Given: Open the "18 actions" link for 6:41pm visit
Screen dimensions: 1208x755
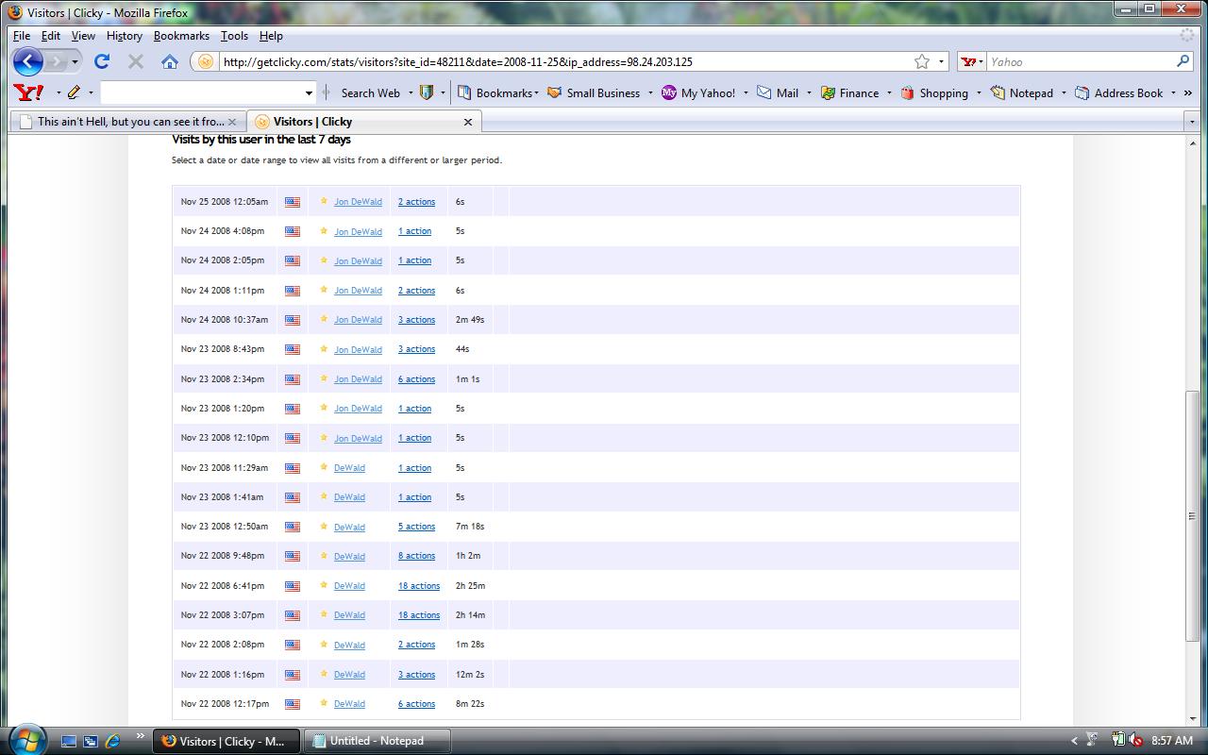Looking at the screenshot, I should pyautogui.click(x=419, y=586).
